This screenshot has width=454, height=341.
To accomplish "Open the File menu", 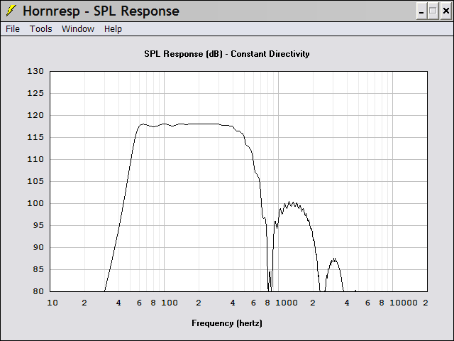I will pos(13,28).
